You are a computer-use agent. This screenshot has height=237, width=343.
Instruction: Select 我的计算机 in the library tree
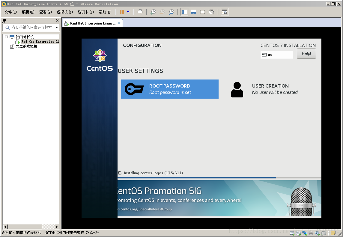pyautogui.click(x=25, y=37)
